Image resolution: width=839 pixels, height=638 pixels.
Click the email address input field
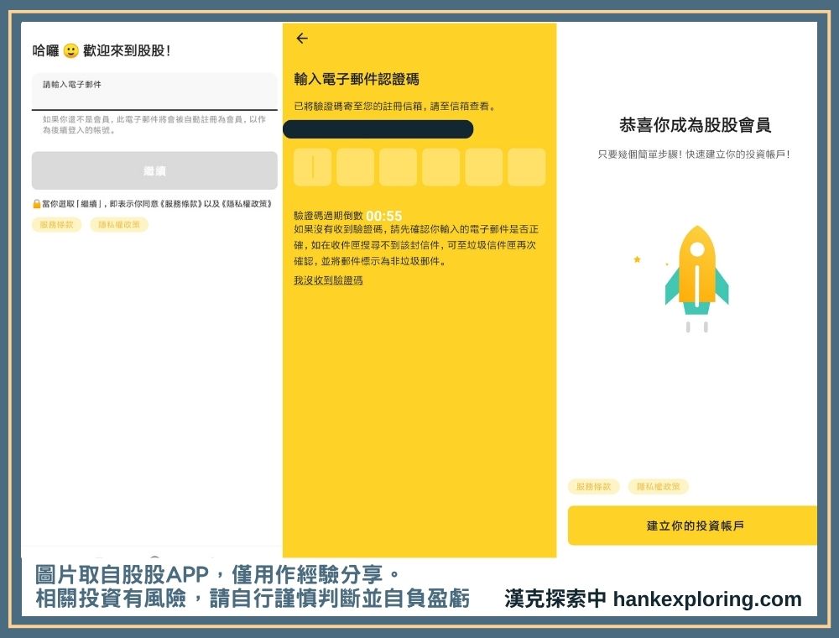(x=154, y=92)
